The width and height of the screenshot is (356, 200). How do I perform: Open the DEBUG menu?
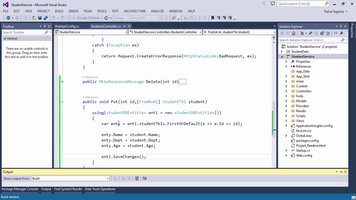click(x=73, y=11)
